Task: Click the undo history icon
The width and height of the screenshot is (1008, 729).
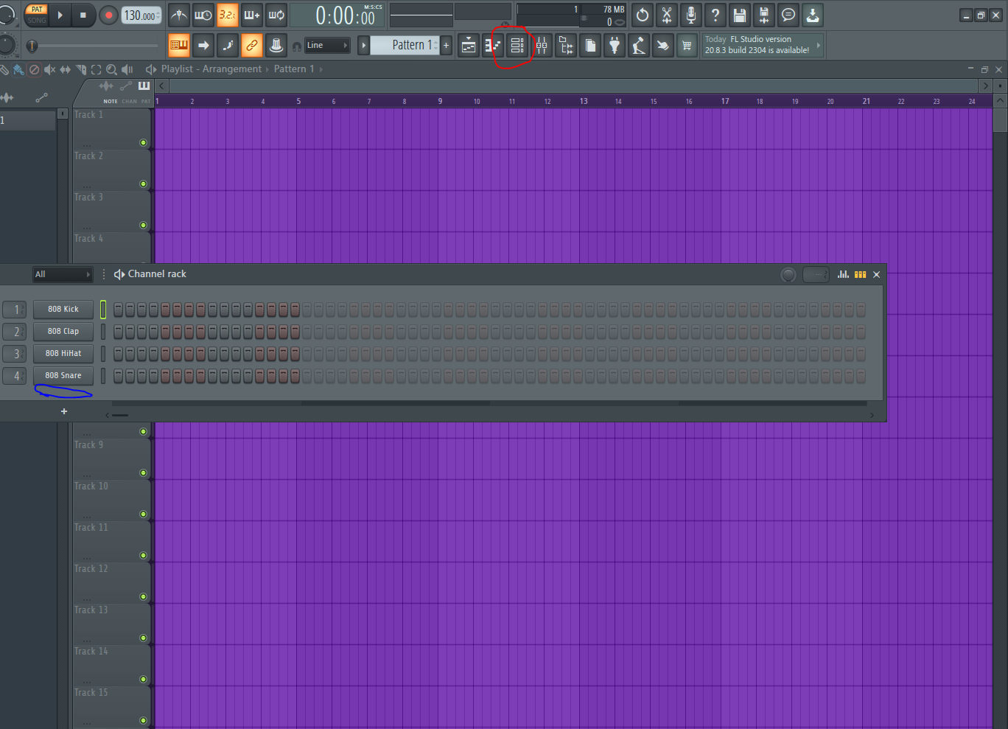Action: click(x=643, y=15)
